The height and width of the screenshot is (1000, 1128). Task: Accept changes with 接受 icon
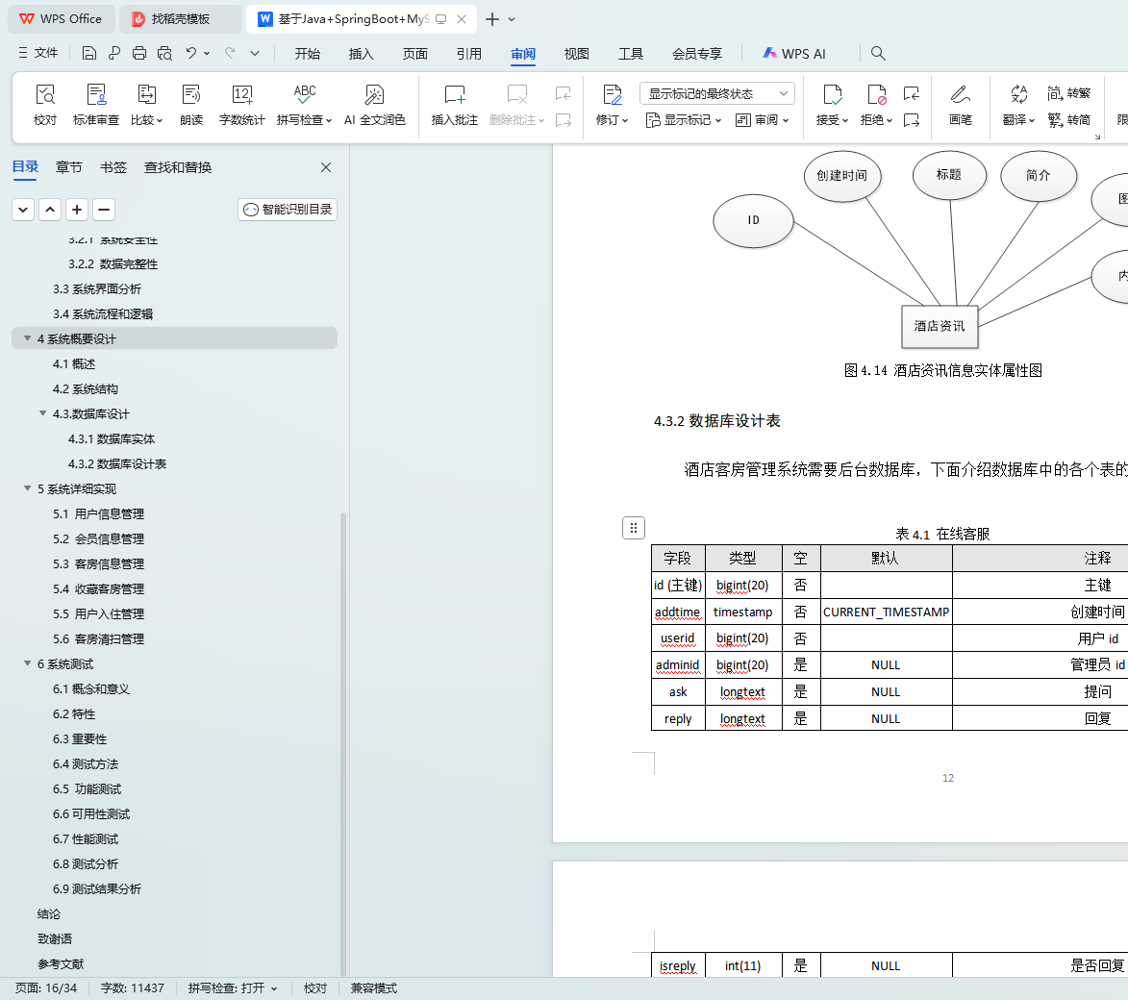(833, 95)
